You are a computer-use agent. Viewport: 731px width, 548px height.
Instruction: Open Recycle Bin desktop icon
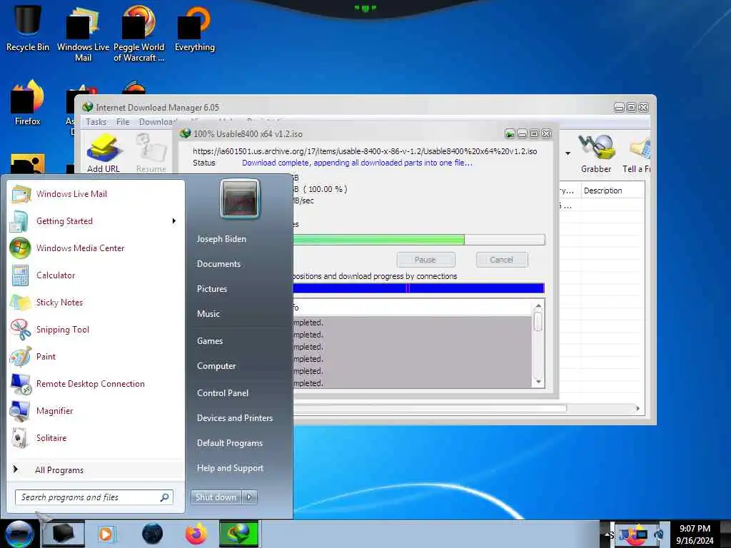point(28,28)
